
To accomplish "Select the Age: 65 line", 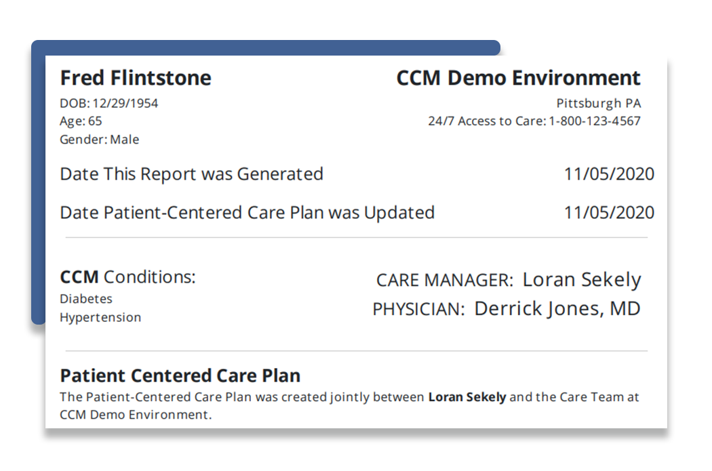I will (x=81, y=121).
